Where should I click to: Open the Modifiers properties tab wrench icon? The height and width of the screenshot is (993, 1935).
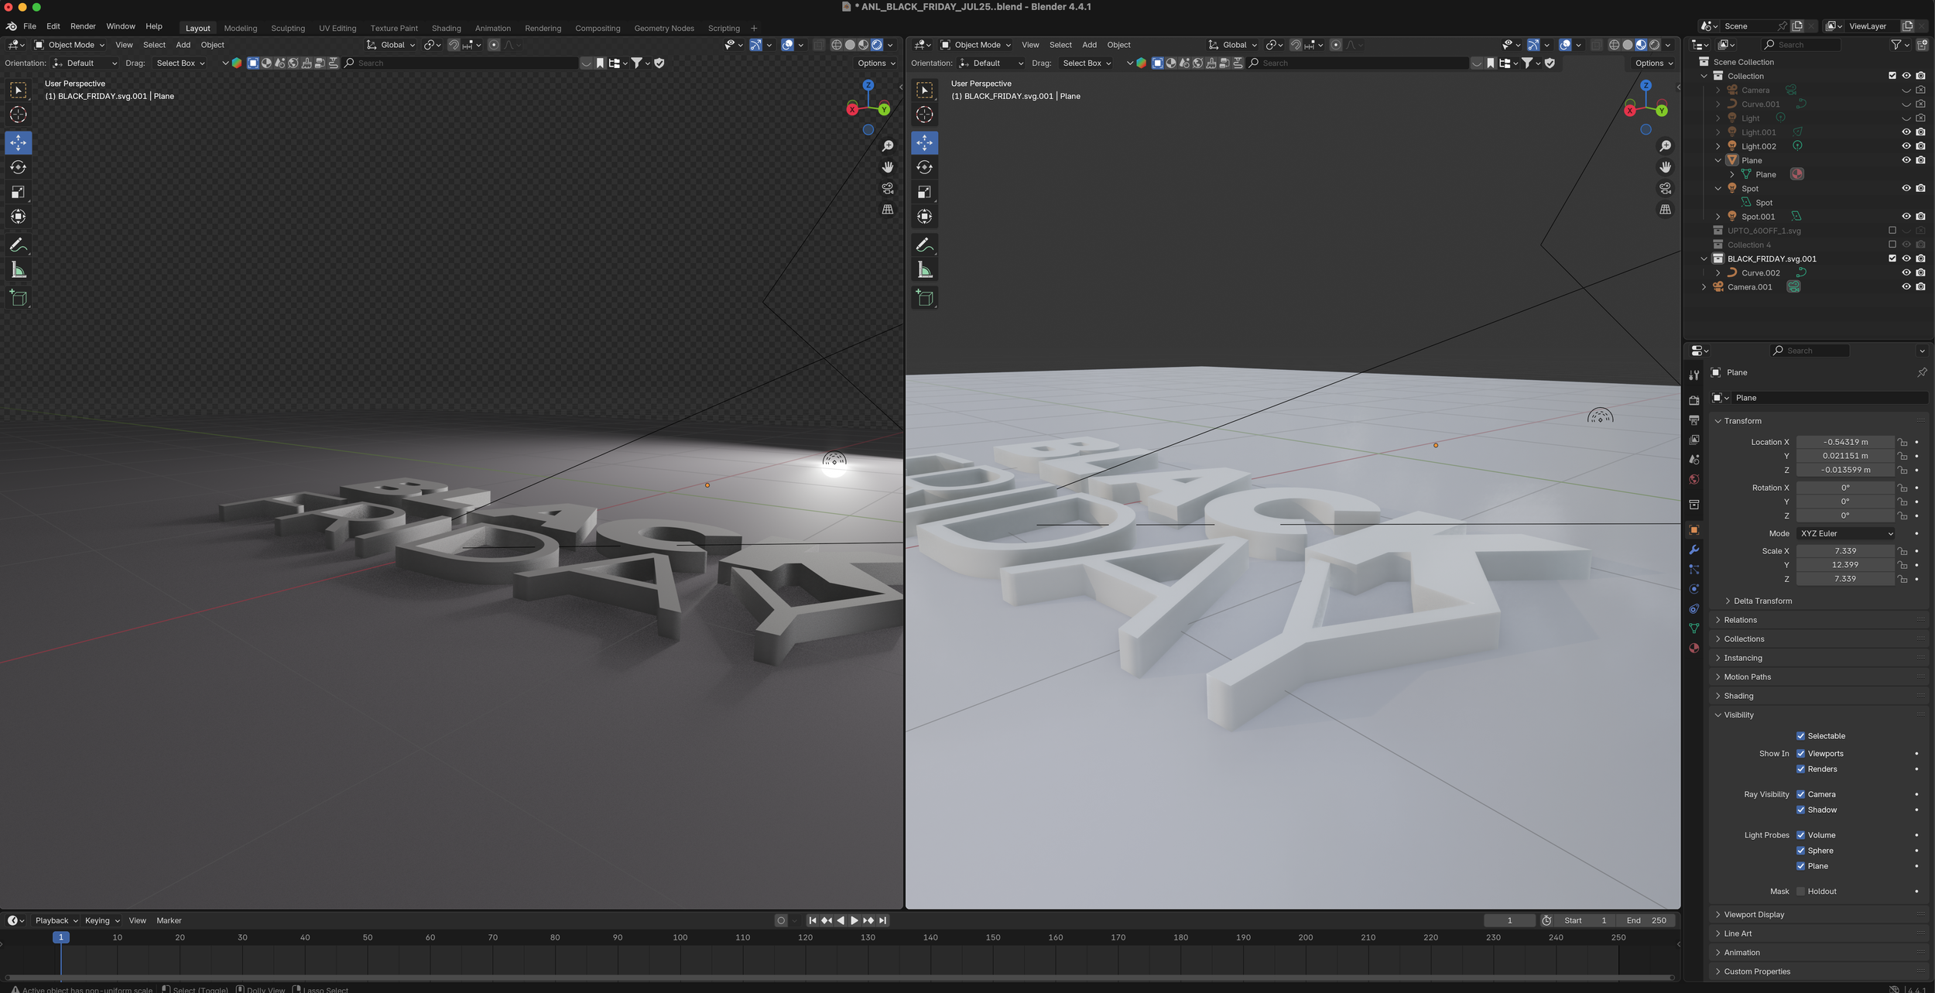[1694, 550]
